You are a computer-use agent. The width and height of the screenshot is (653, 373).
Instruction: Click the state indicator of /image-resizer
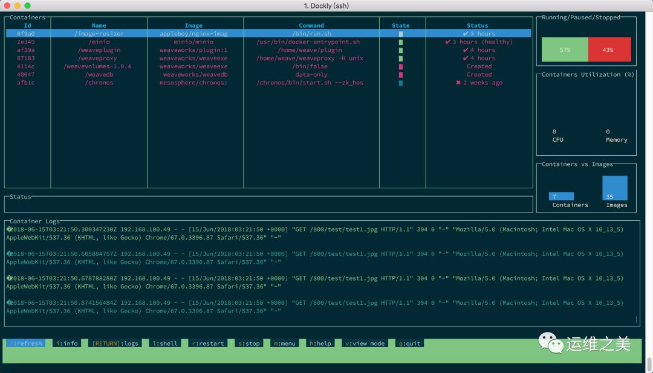401,34
